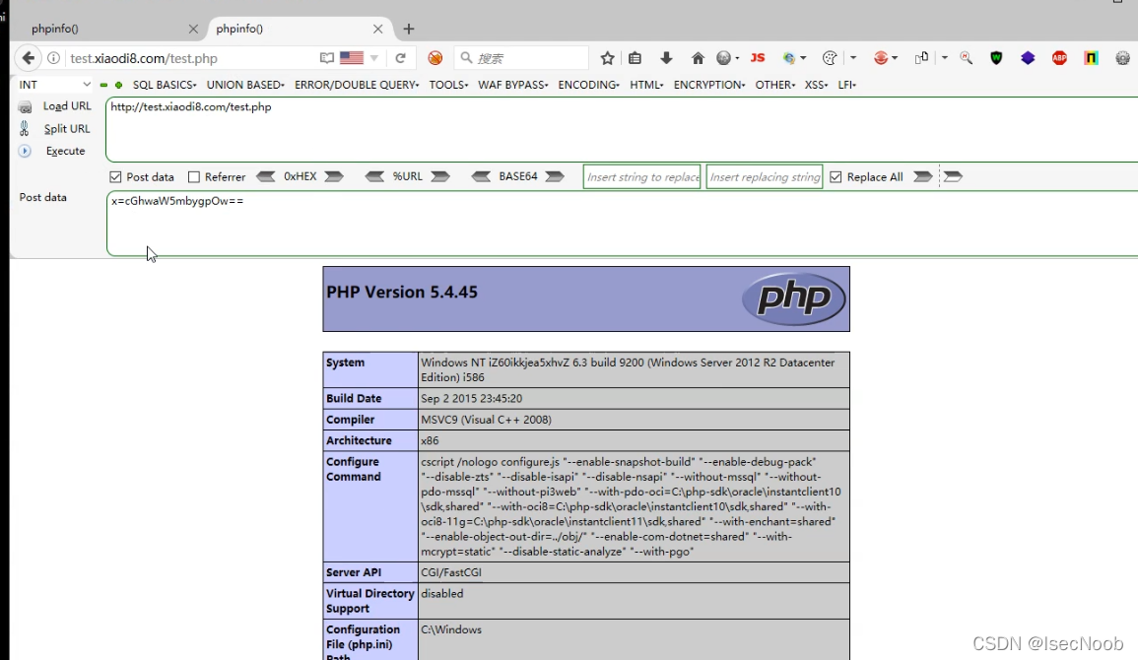Click the PHP logo image

[794, 298]
